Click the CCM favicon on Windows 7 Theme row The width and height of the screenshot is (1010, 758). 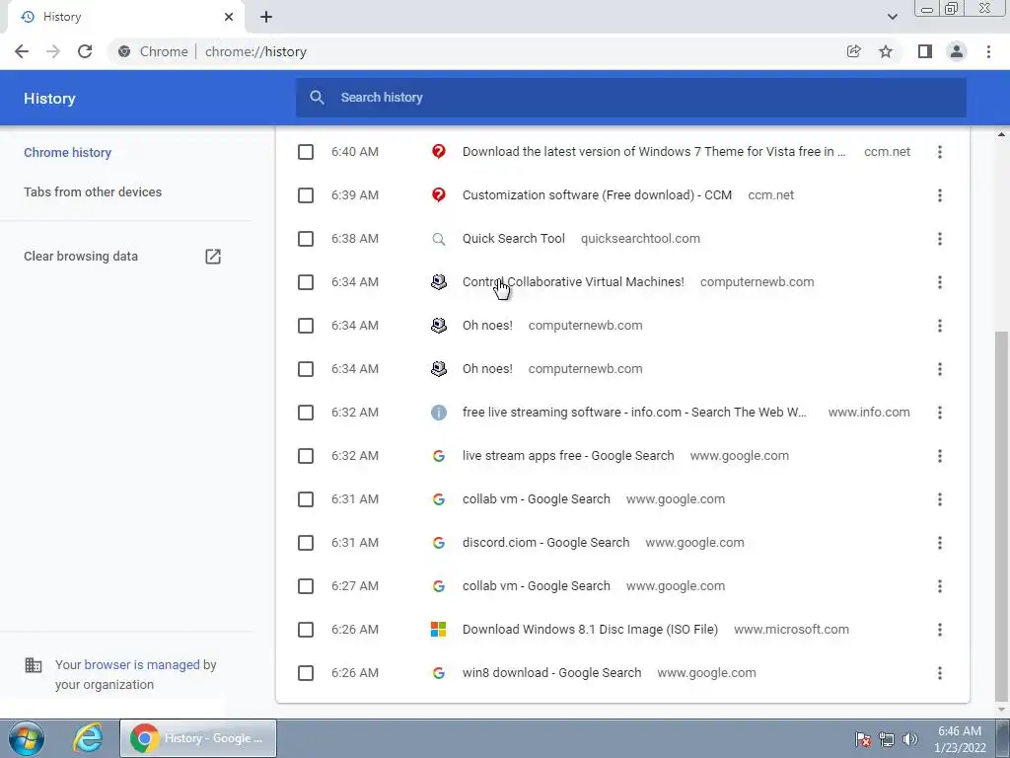pyautogui.click(x=439, y=152)
